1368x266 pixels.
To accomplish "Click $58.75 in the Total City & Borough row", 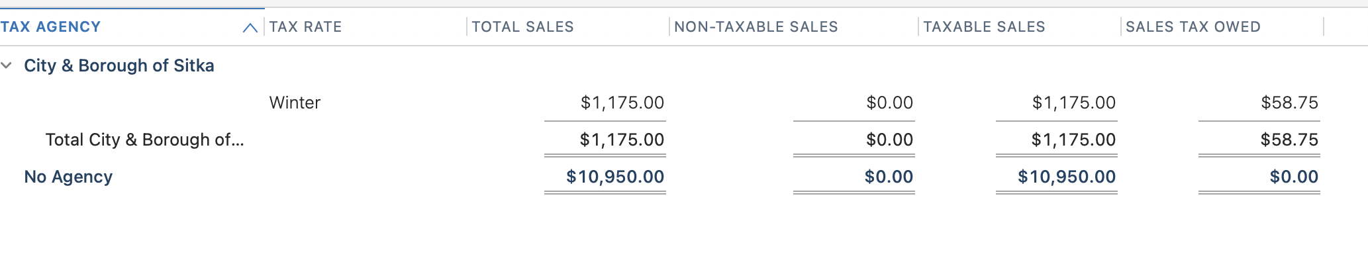I will (x=1289, y=140).
